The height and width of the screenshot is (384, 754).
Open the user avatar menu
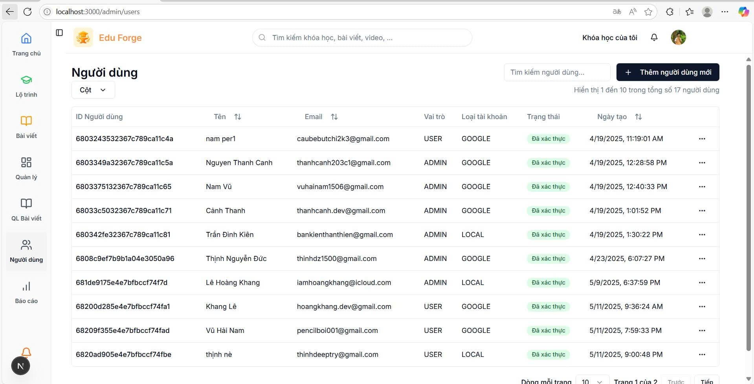pos(679,37)
